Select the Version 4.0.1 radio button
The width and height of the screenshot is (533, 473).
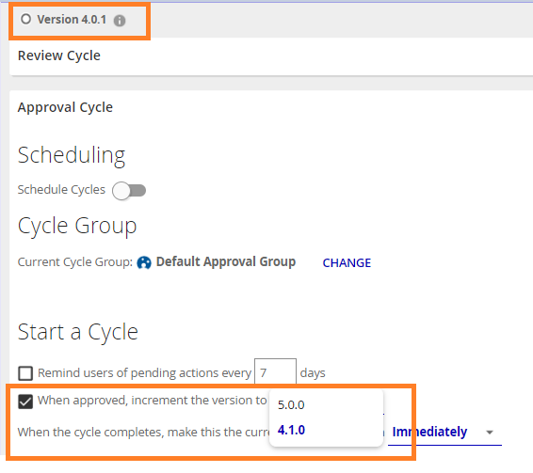(x=25, y=19)
